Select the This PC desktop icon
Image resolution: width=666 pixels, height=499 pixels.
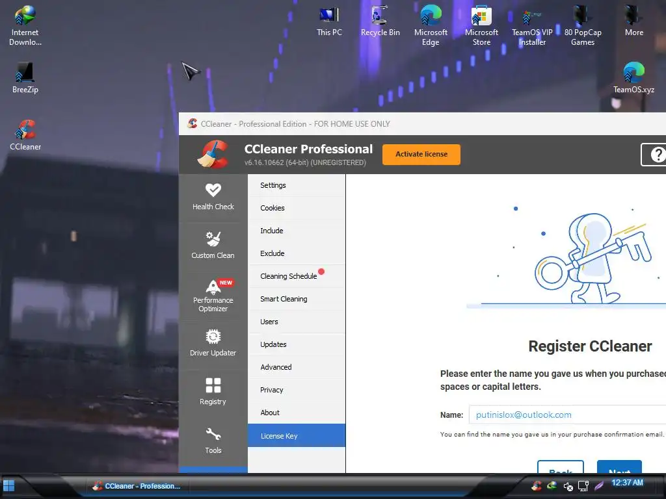click(x=329, y=21)
